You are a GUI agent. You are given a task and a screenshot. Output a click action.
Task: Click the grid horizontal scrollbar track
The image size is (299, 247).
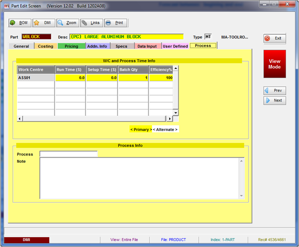click(x=94, y=119)
